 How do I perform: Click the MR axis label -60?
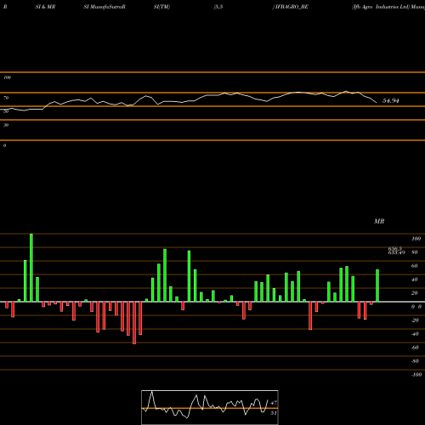coord(415,348)
